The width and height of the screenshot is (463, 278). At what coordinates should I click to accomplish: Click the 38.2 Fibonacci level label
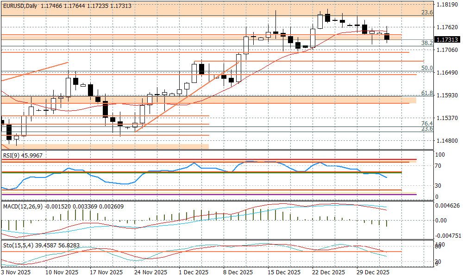click(426, 43)
